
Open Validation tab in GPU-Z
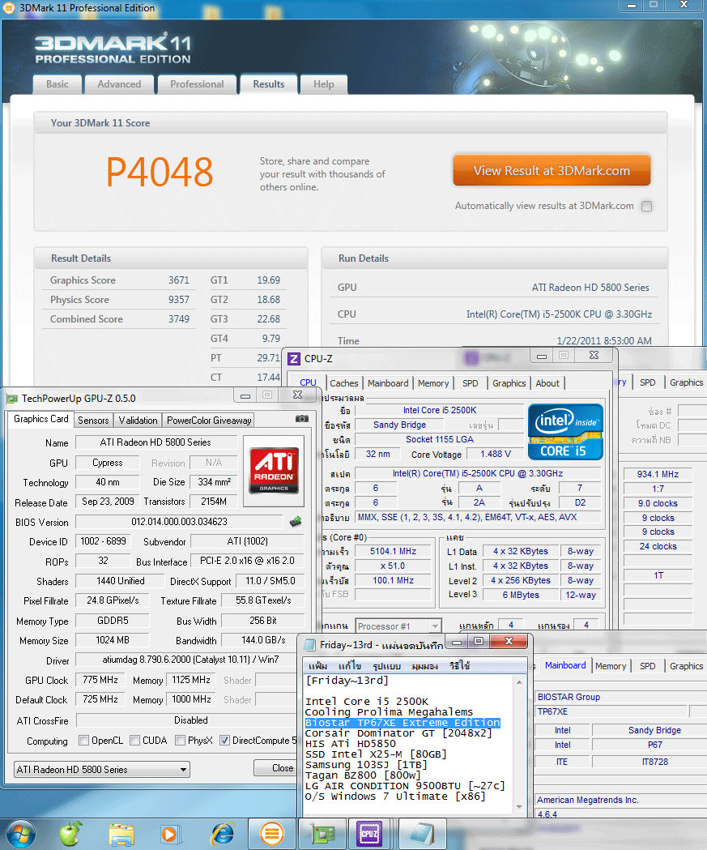point(138,420)
